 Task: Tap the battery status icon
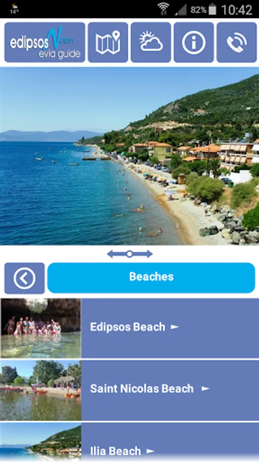pyautogui.click(x=212, y=9)
